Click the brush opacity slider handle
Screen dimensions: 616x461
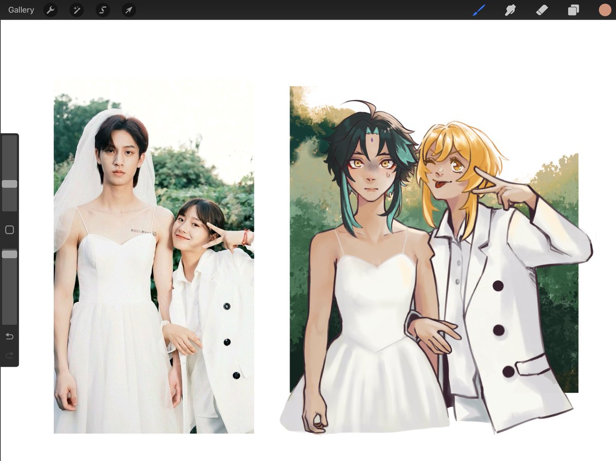coord(9,254)
